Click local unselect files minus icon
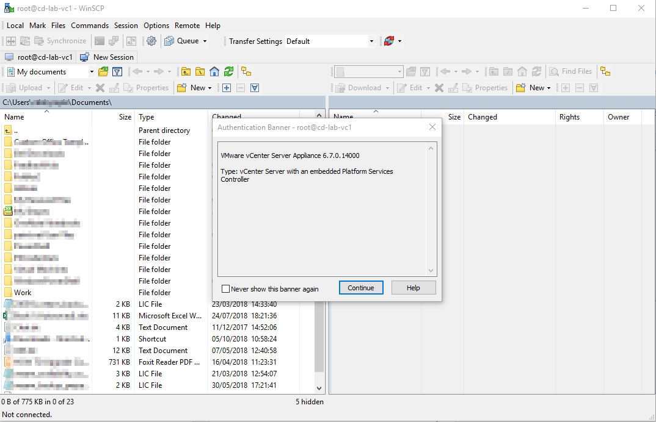Screen dimensions: 656x422 click(241, 88)
